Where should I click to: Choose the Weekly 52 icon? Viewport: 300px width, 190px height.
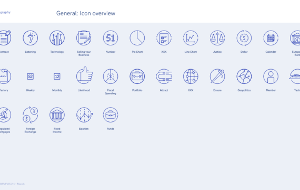click(30, 77)
